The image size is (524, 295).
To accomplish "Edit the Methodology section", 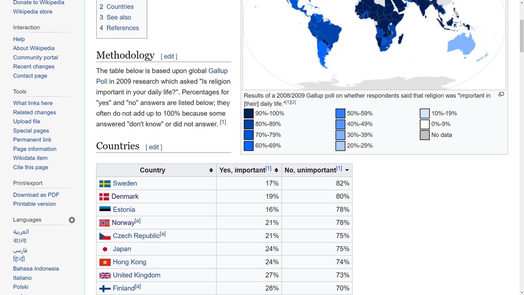I will 169,56.
